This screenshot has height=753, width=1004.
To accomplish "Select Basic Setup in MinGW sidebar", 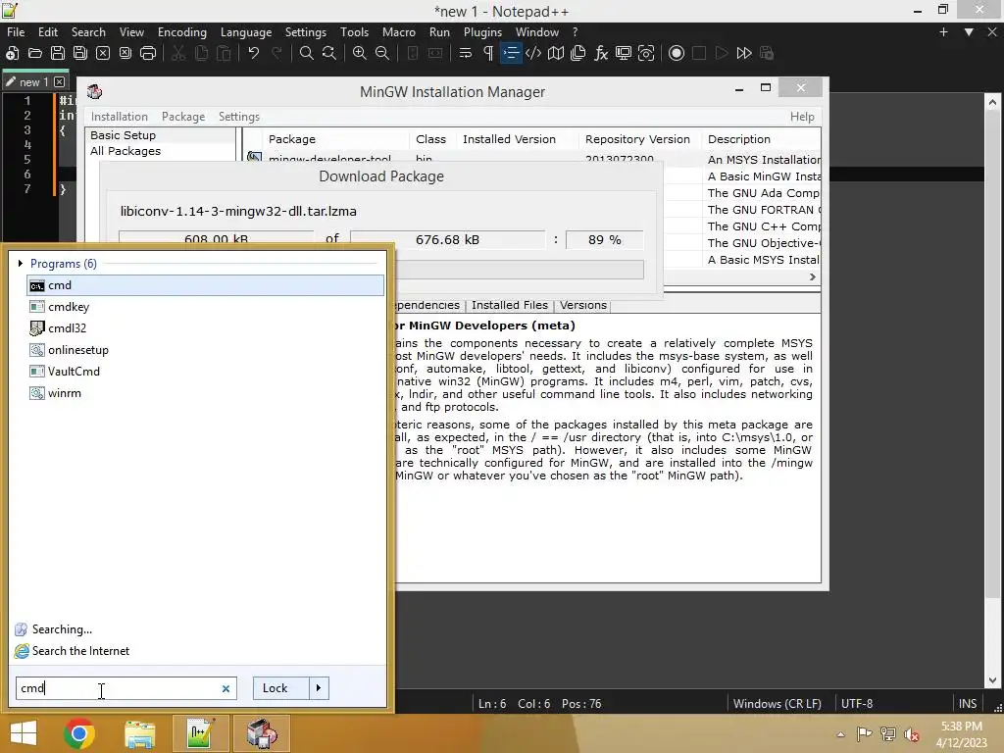I will [x=123, y=135].
